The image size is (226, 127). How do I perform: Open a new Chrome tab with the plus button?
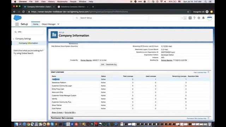(x=93, y=7)
